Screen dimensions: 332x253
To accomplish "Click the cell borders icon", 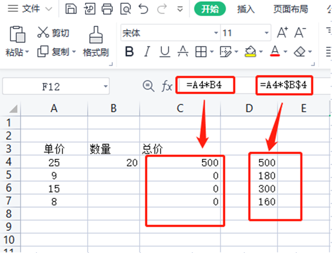I will [x=201, y=52].
